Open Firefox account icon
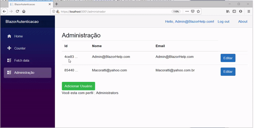Viewport: 254px width, 128px height. pyautogui.click(x=241, y=11)
